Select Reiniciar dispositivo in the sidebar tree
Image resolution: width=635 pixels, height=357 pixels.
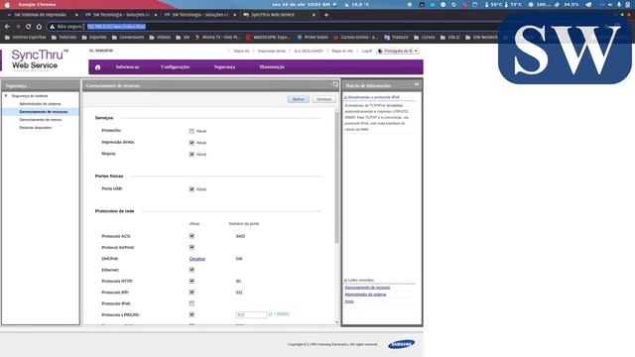[x=36, y=128]
